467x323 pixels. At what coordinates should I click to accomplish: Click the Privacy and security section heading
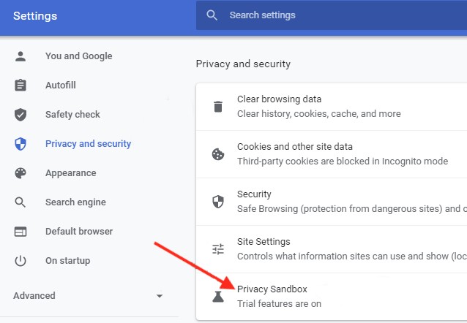243,64
